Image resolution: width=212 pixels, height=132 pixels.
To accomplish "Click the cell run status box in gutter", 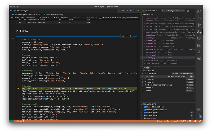I will 13,38.
